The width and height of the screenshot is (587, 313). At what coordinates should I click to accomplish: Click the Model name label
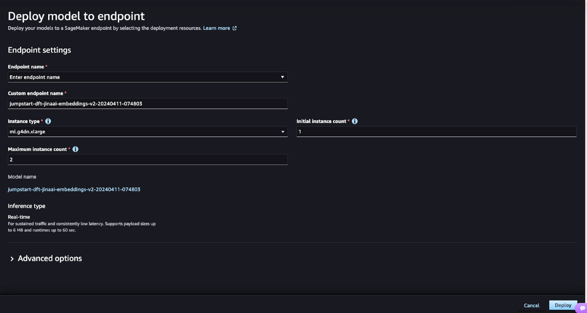(22, 177)
